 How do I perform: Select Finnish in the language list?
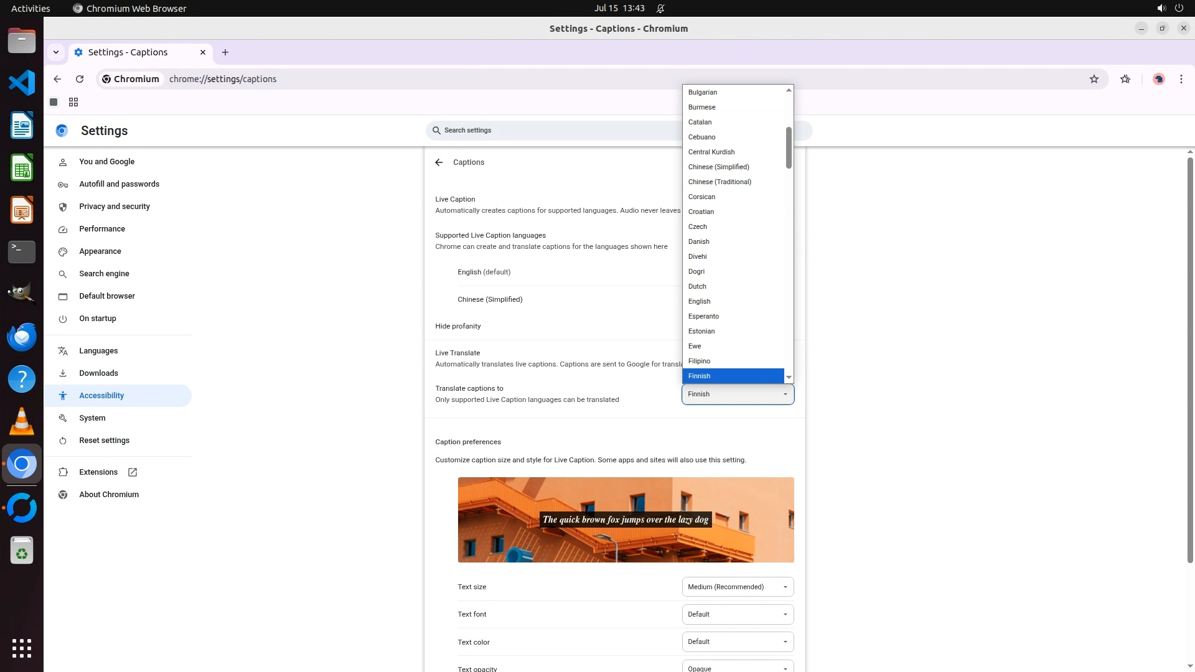(733, 376)
